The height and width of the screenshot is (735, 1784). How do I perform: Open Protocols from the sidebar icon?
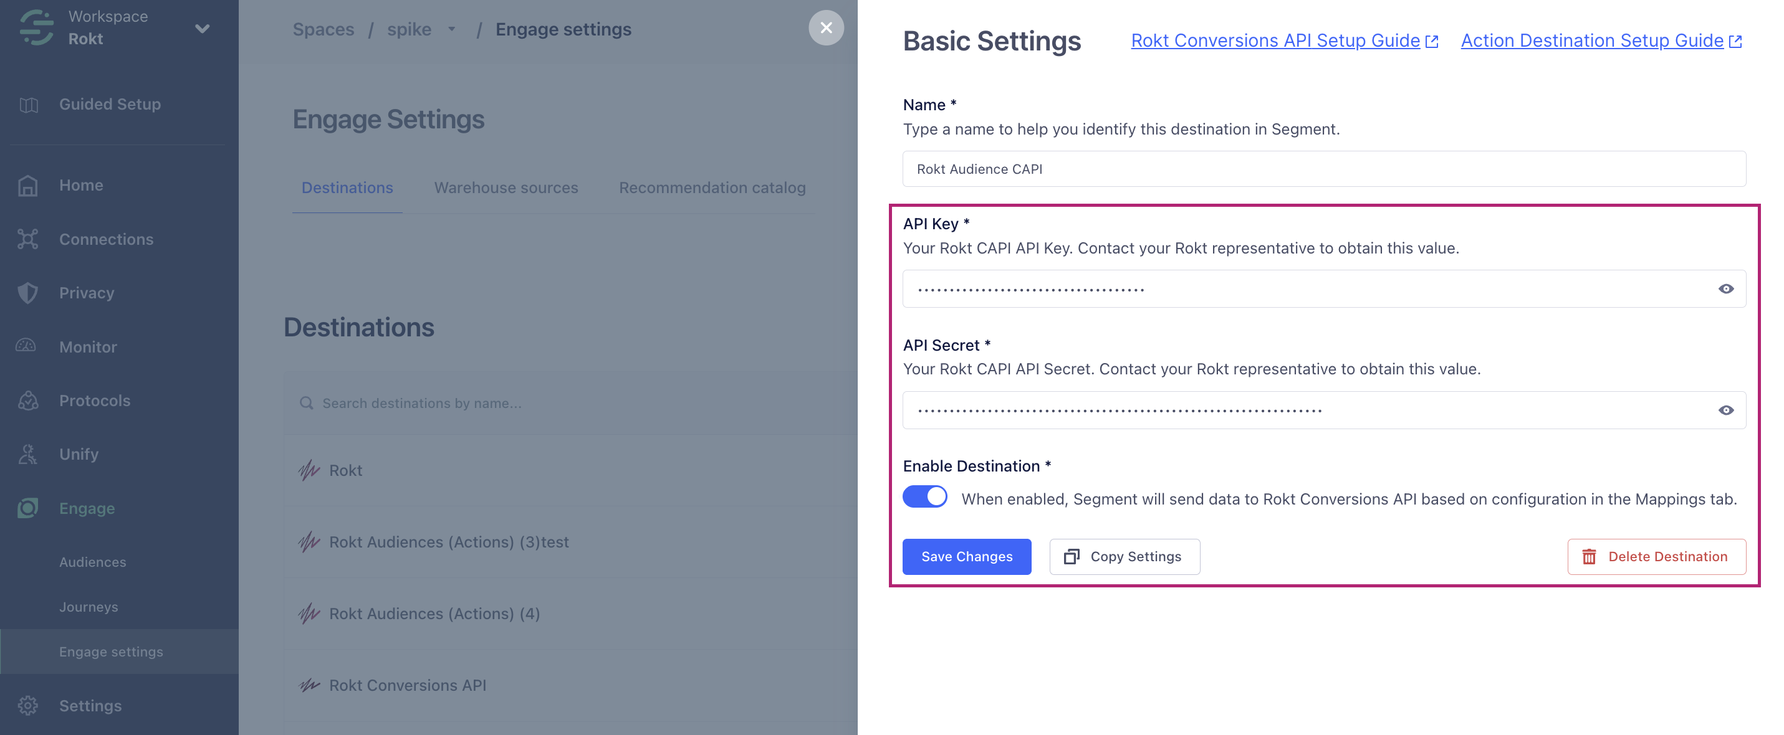tap(27, 400)
